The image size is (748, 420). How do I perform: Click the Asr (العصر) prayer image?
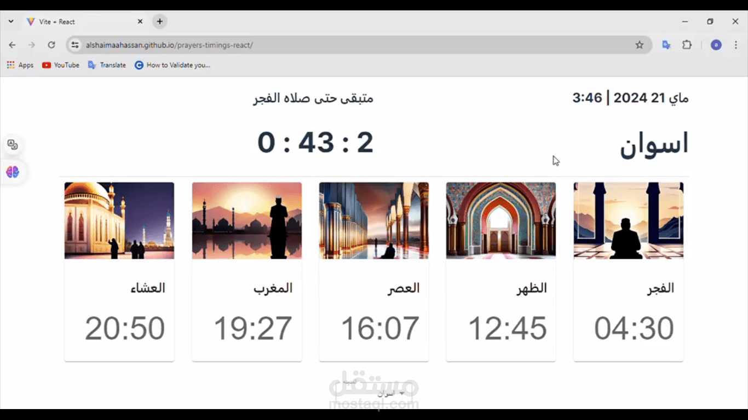pos(374,220)
